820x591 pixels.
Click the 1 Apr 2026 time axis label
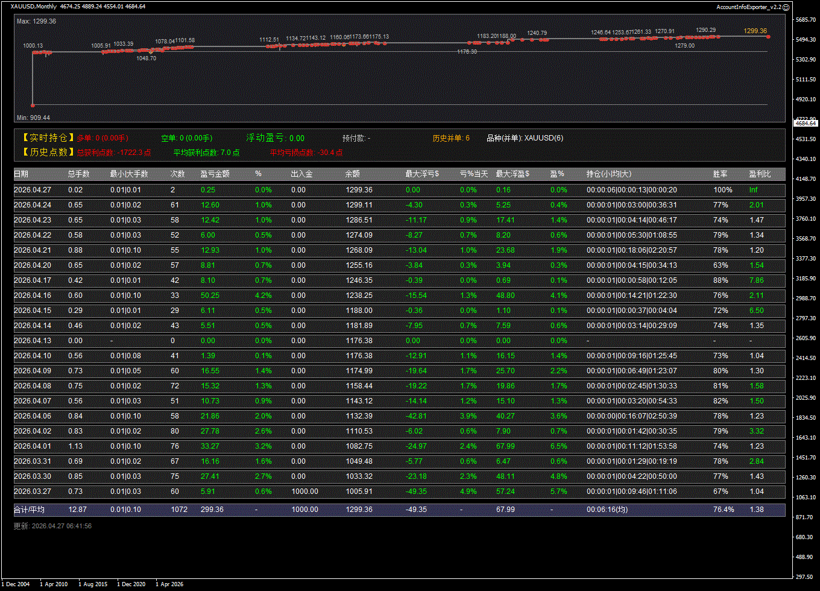tap(169, 584)
